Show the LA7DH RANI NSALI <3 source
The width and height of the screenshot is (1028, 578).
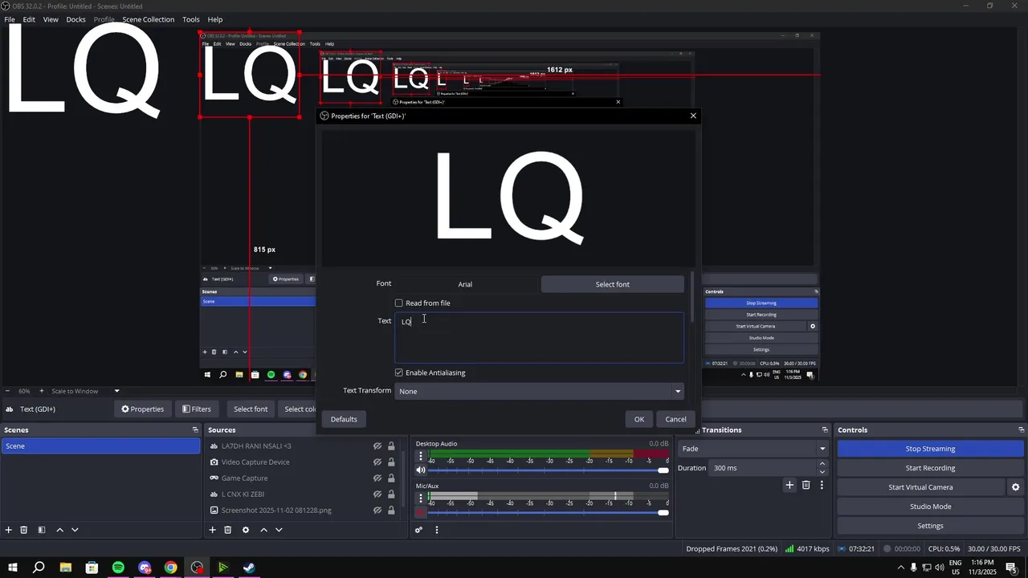click(377, 446)
